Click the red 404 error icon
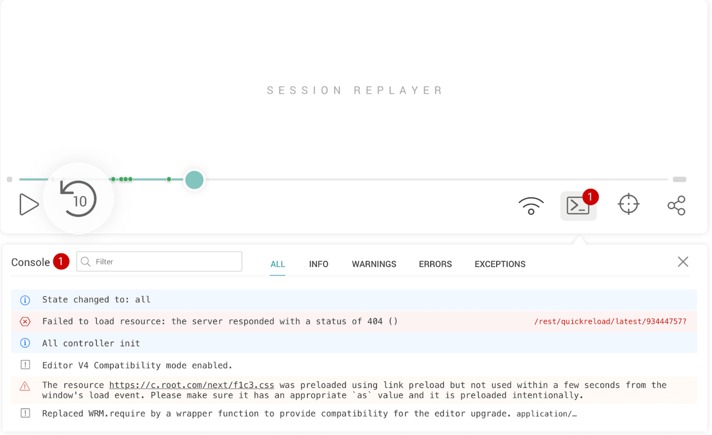Viewport: 712px width, 435px height. (x=25, y=322)
